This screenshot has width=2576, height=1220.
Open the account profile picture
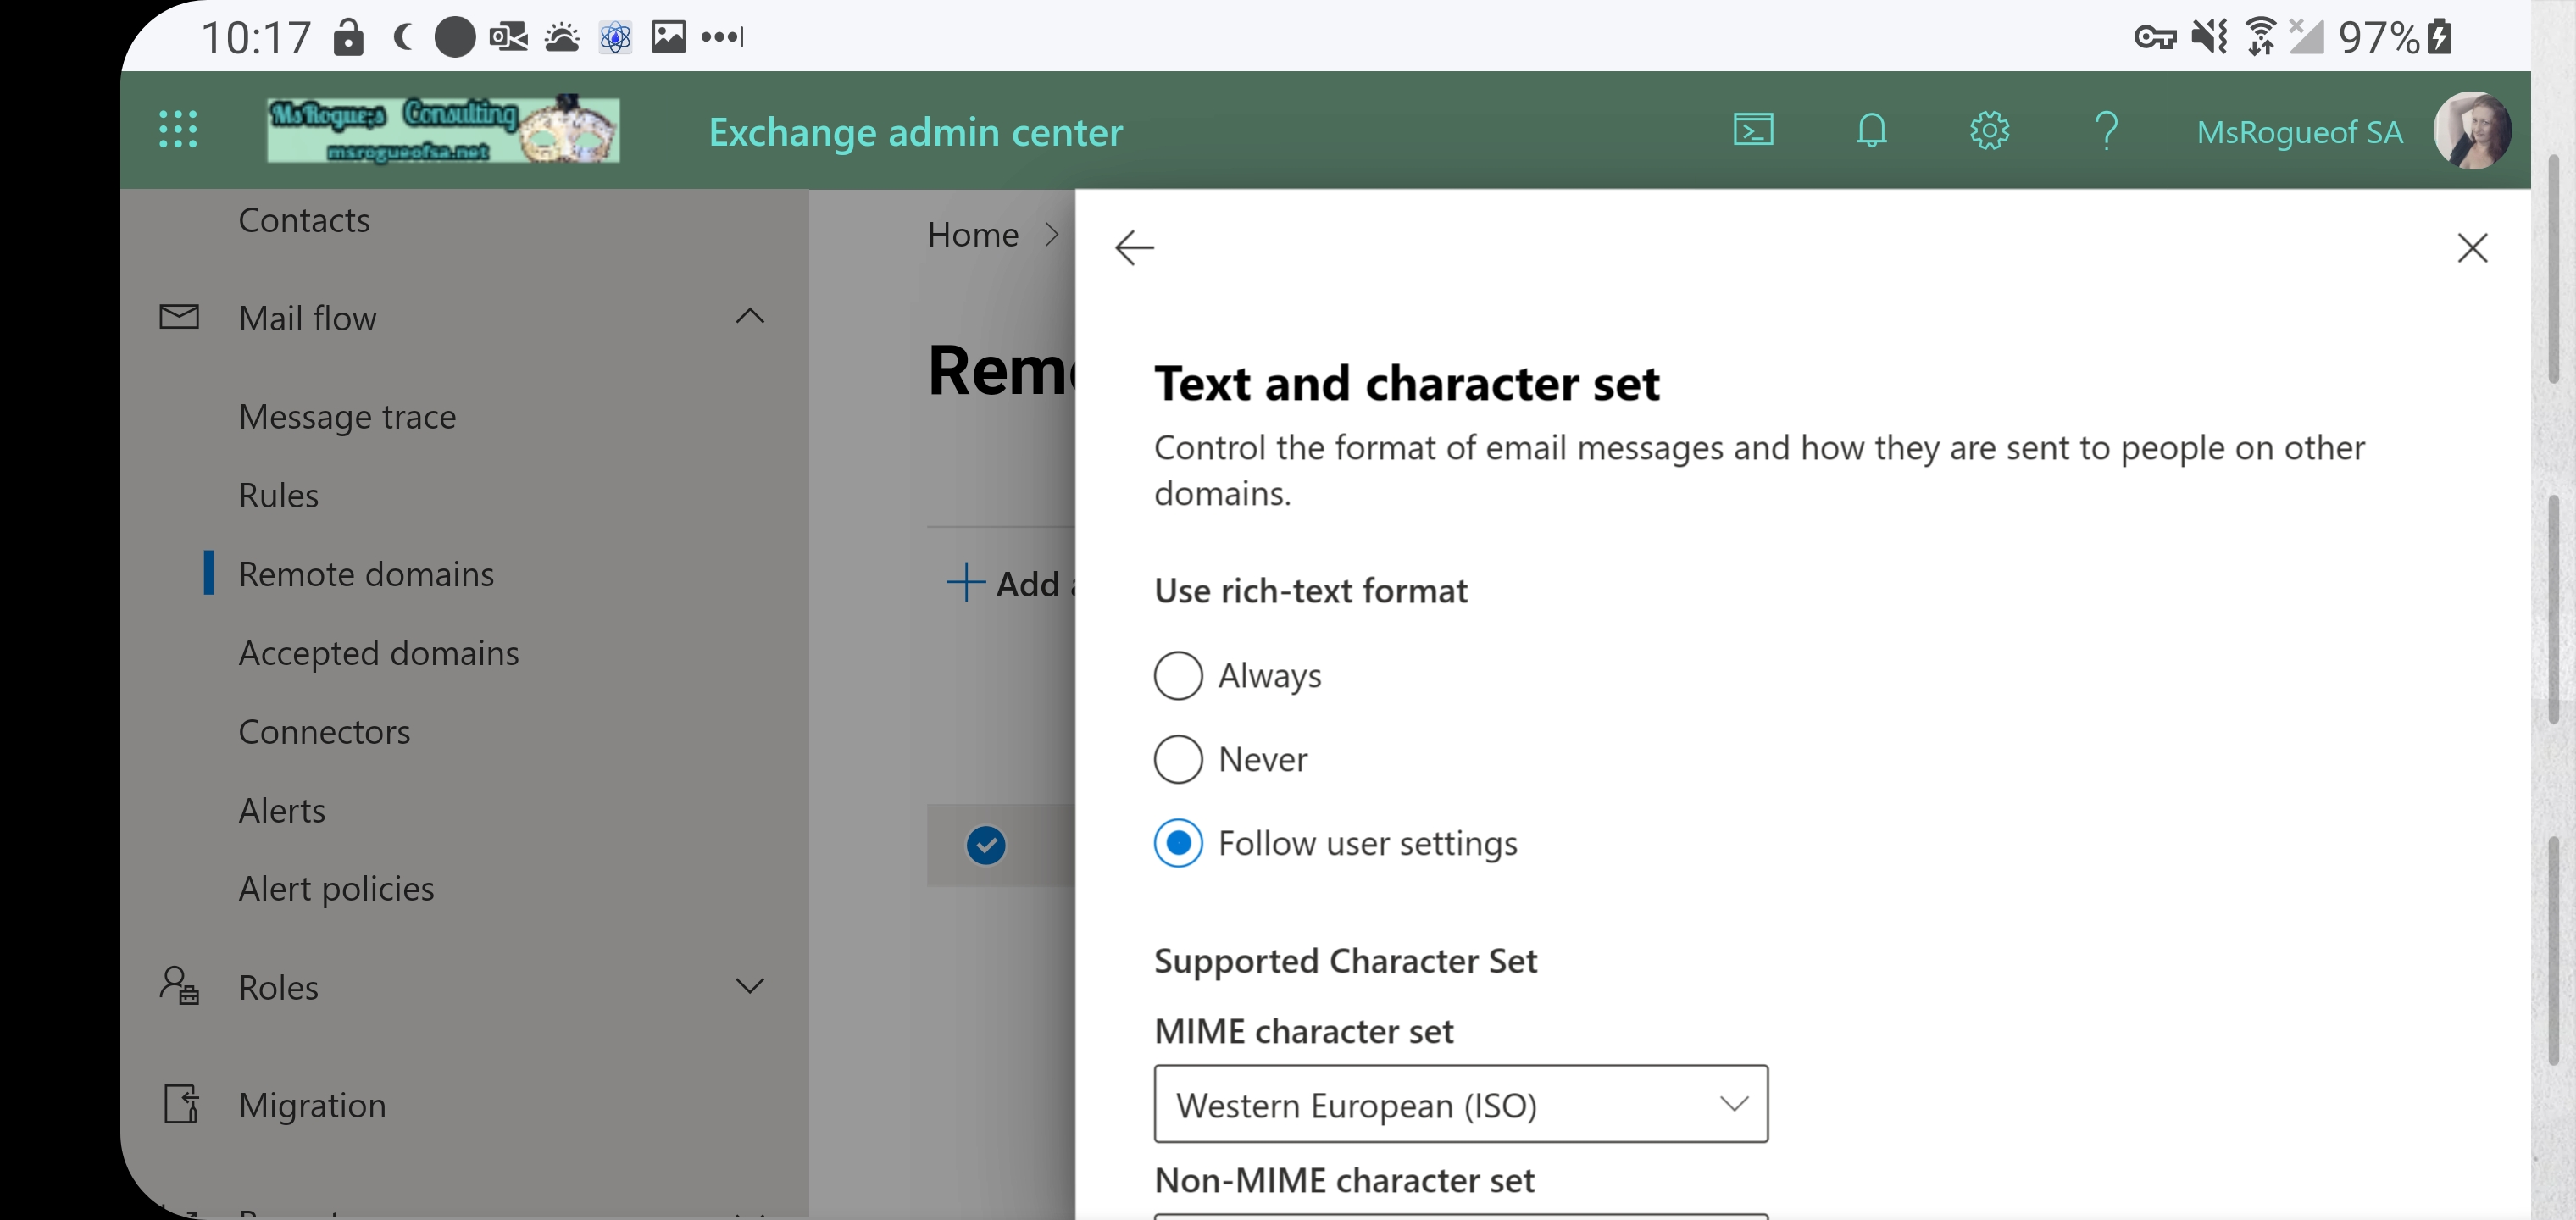point(2470,130)
